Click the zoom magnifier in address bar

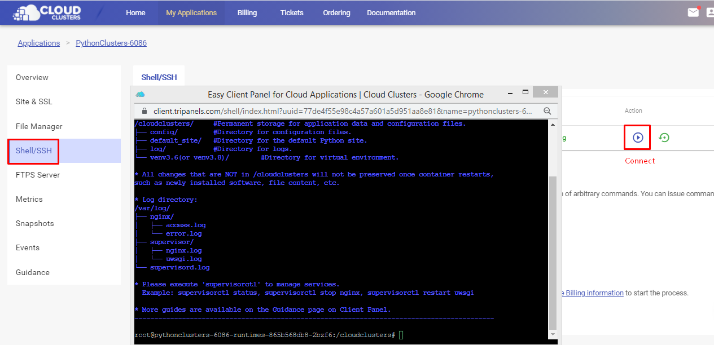click(x=547, y=111)
